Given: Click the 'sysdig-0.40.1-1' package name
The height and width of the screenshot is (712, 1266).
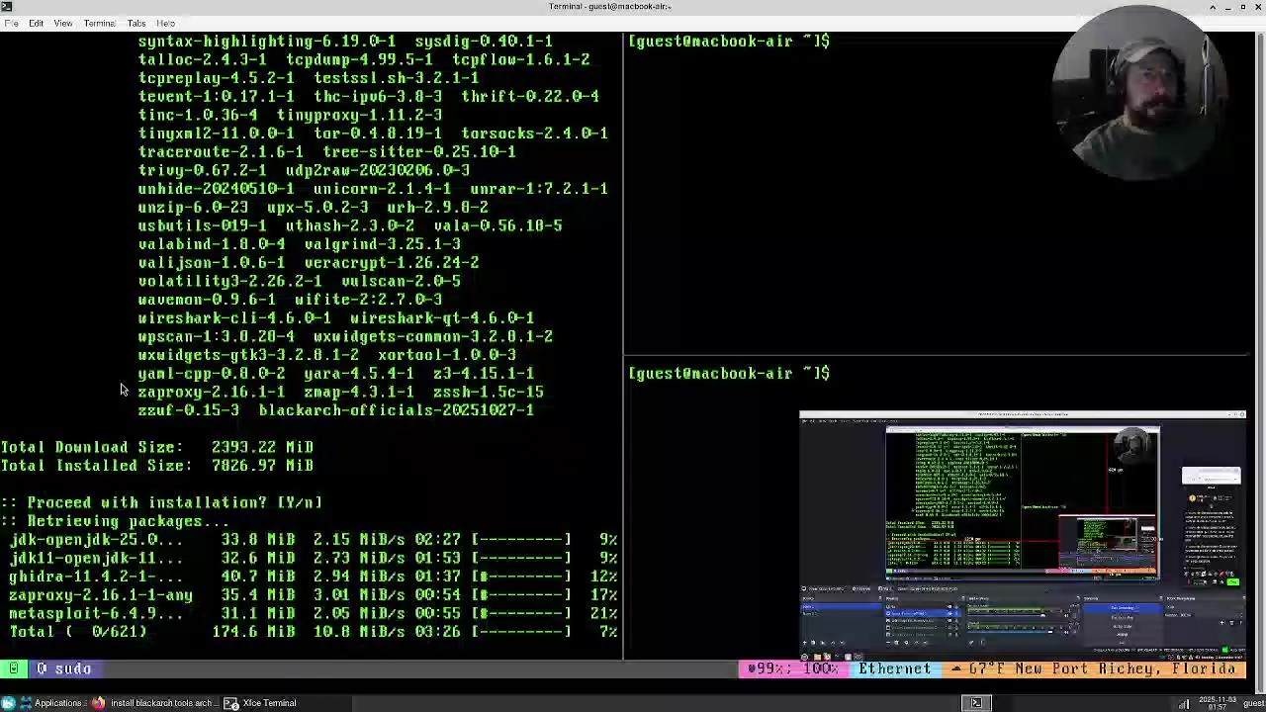Looking at the screenshot, I should (x=484, y=42).
